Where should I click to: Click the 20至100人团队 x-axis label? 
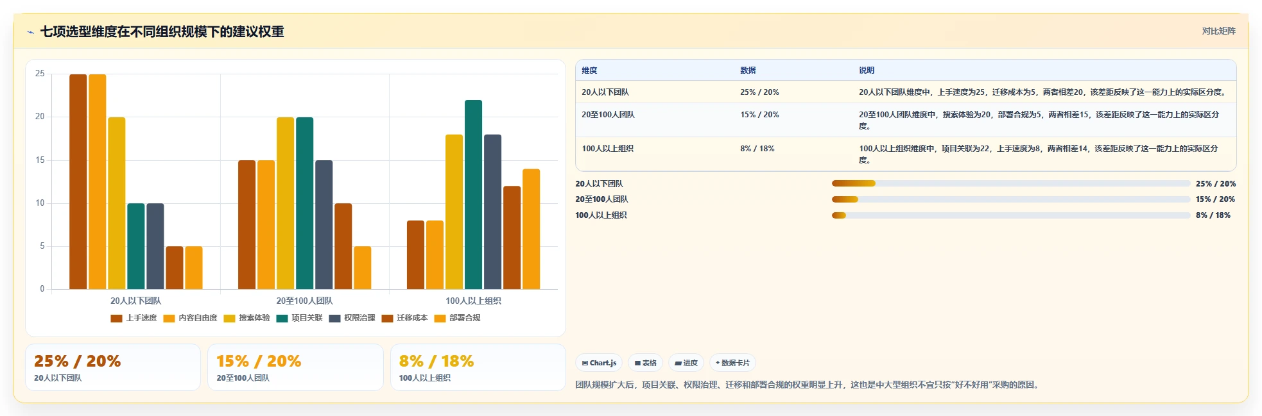coord(304,301)
